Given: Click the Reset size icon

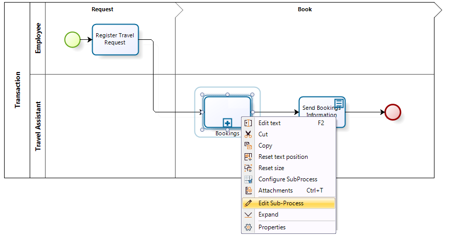Looking at the screenshot, I should tap(248, 168).
